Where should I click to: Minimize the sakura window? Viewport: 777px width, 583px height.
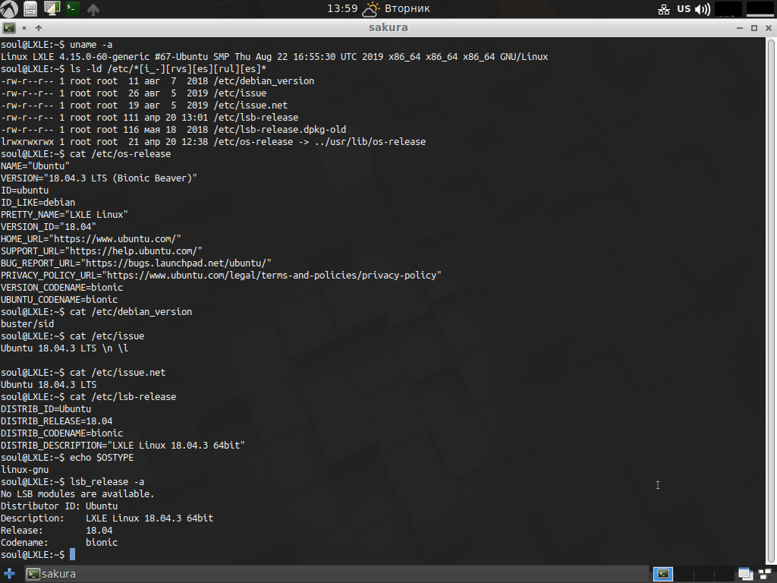coord(740,28)
